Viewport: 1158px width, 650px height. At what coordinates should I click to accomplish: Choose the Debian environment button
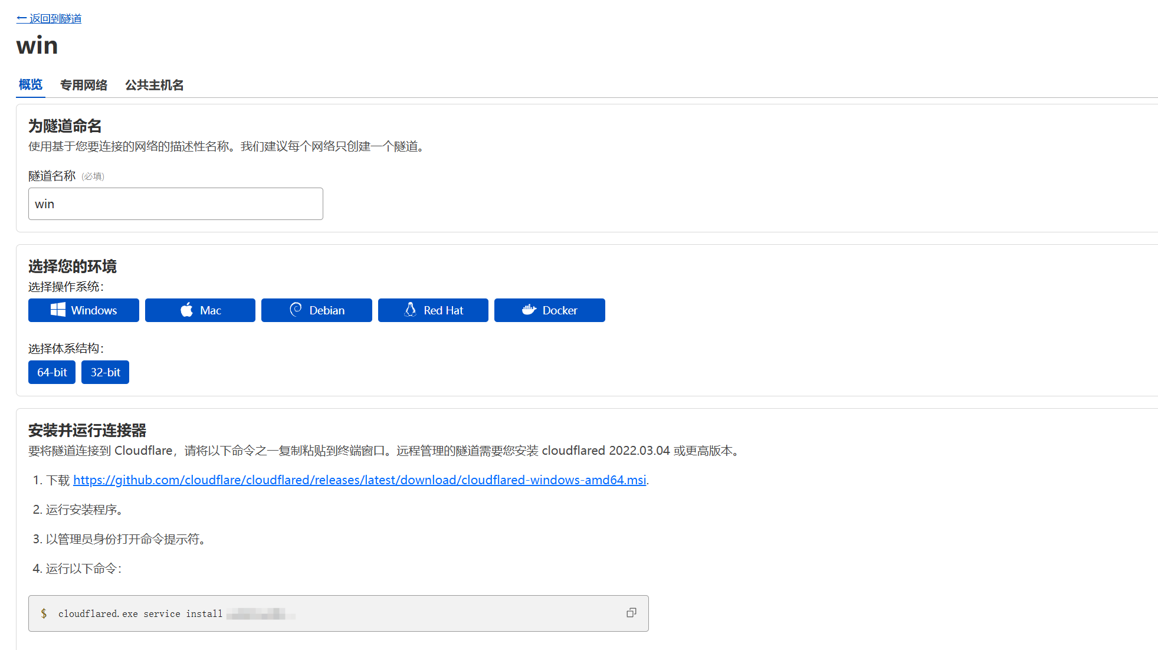click(317, 310)
